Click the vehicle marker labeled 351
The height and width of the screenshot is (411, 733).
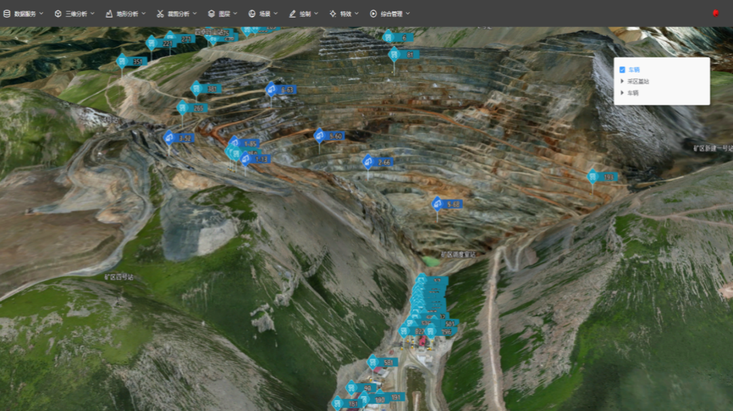(x=123, y=62)
